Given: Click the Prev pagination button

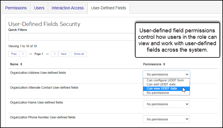Looking at the screenshot, I should pos(14,54).
